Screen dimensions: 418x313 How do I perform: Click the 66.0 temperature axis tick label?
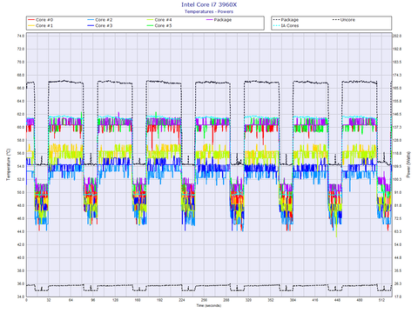(21, 88)
